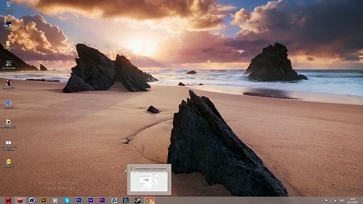Open the red record button app in taskbar
The width and height of the screenshot is (363, 204).
click(20, 200)
